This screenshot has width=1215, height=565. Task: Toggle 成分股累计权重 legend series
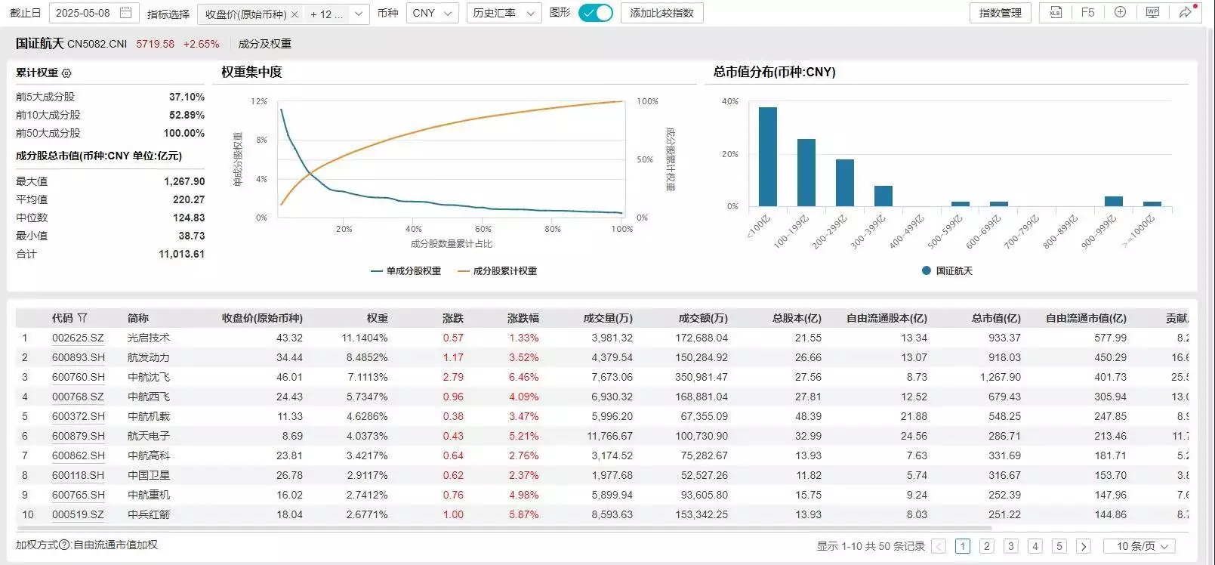[498, 271]
